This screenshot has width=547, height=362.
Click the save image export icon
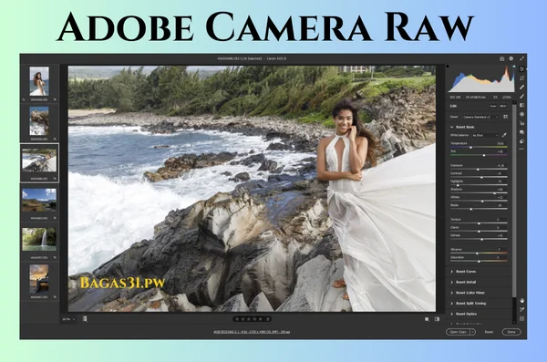pos(502,58)
